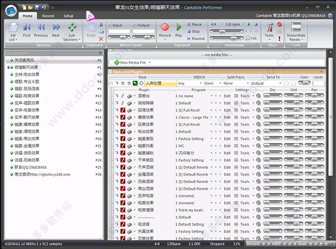
Task: Pause the transport
Action: pos(194,25)
